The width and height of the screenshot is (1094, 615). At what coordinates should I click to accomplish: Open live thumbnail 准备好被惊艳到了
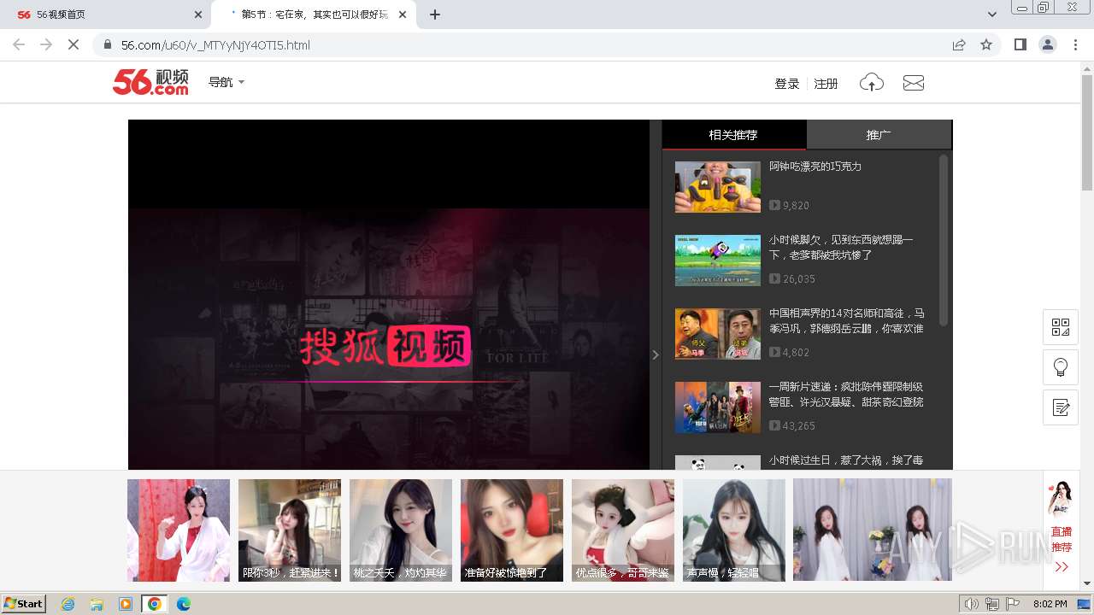(512, 530)
